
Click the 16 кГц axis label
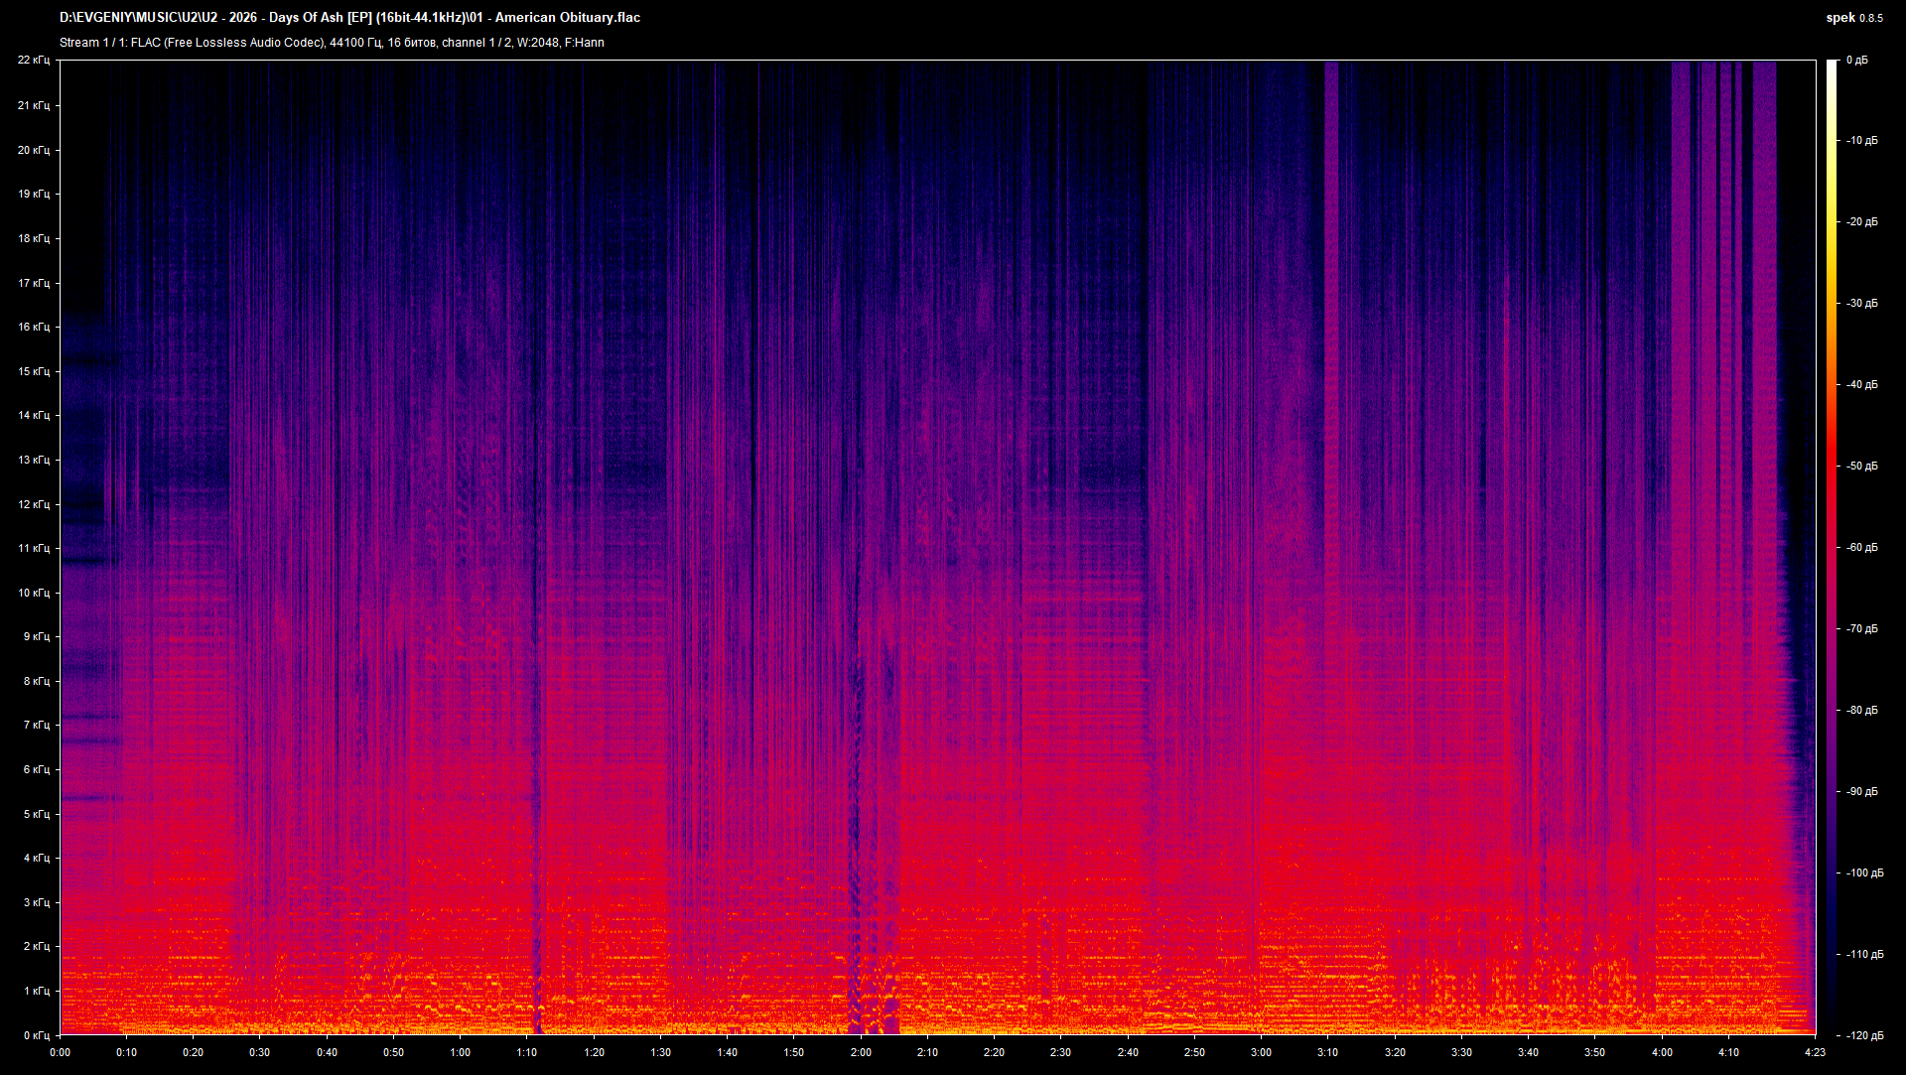click(36, 326)
